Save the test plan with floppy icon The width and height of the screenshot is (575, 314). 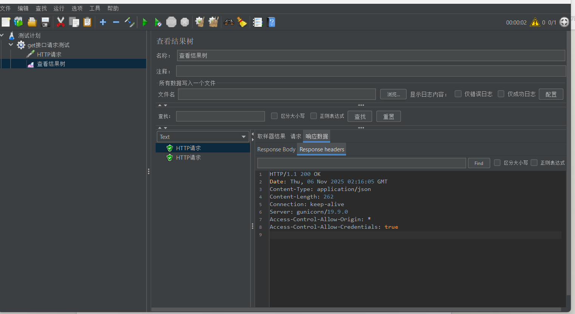click(45, 22)
